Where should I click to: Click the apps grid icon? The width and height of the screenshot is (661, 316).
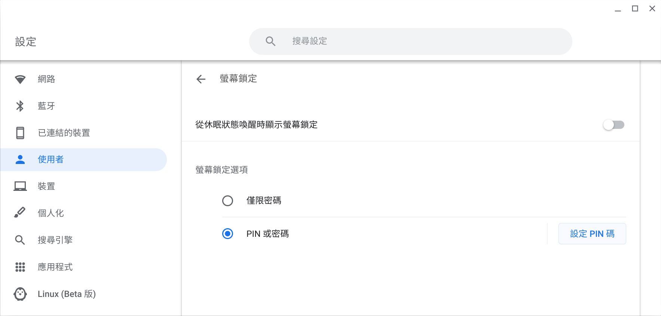click(20, 267)
